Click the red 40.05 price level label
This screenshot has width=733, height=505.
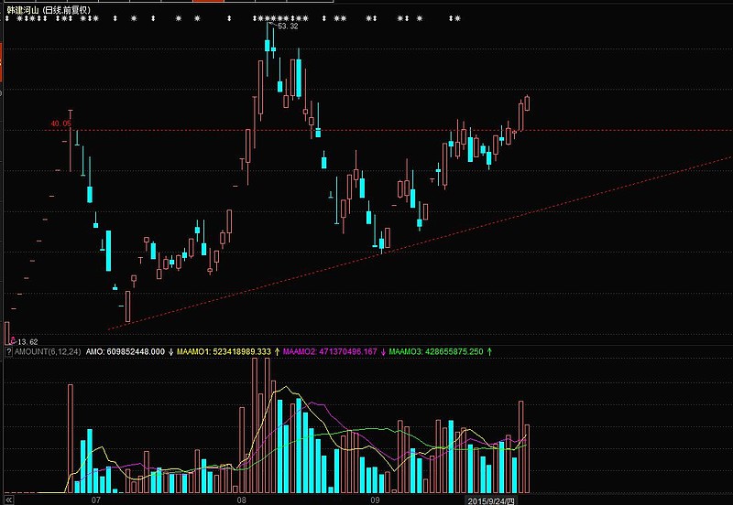pos(60,123)
